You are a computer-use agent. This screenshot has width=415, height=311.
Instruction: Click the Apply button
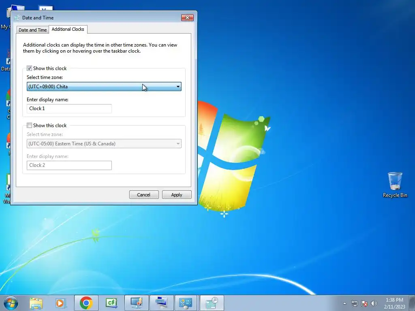(177, 195)
